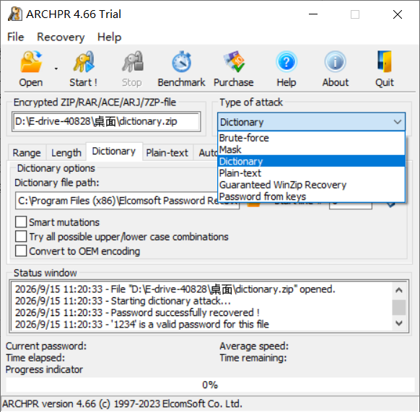The width and height of the screenshot is (420, 412).
Task: Choose Plain-text in the dropdown list
Action: pyautogui.click(x=311, y=173)
